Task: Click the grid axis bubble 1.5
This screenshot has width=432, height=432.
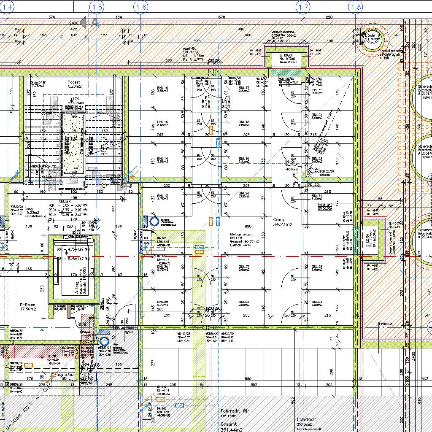Action: [97, 7]
